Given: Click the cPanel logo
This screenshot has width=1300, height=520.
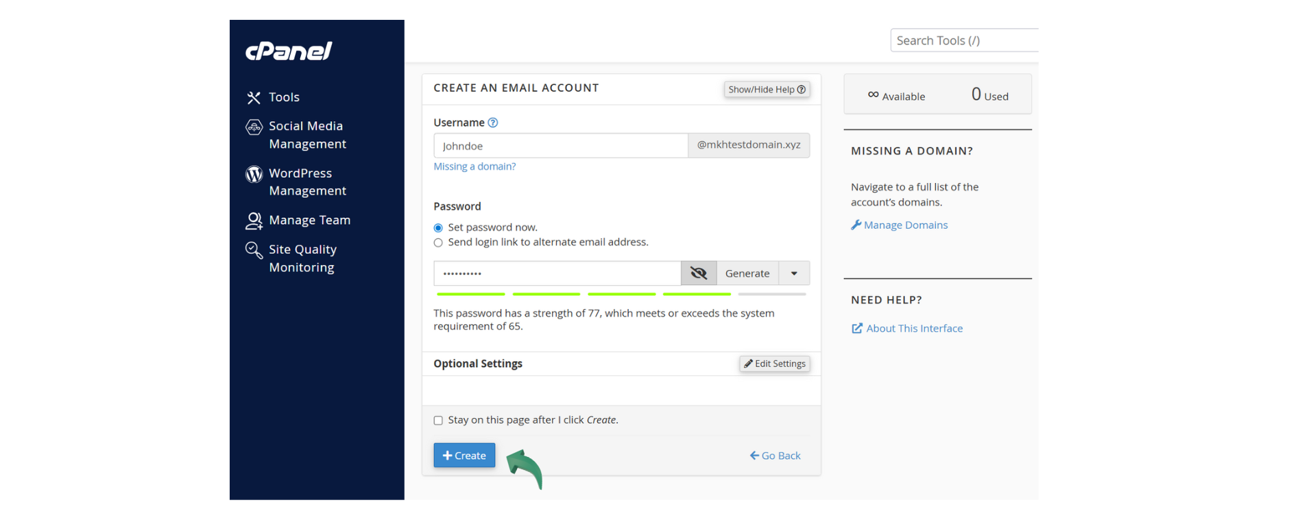Looking at the screenshot, I should (x=289, y=51).
